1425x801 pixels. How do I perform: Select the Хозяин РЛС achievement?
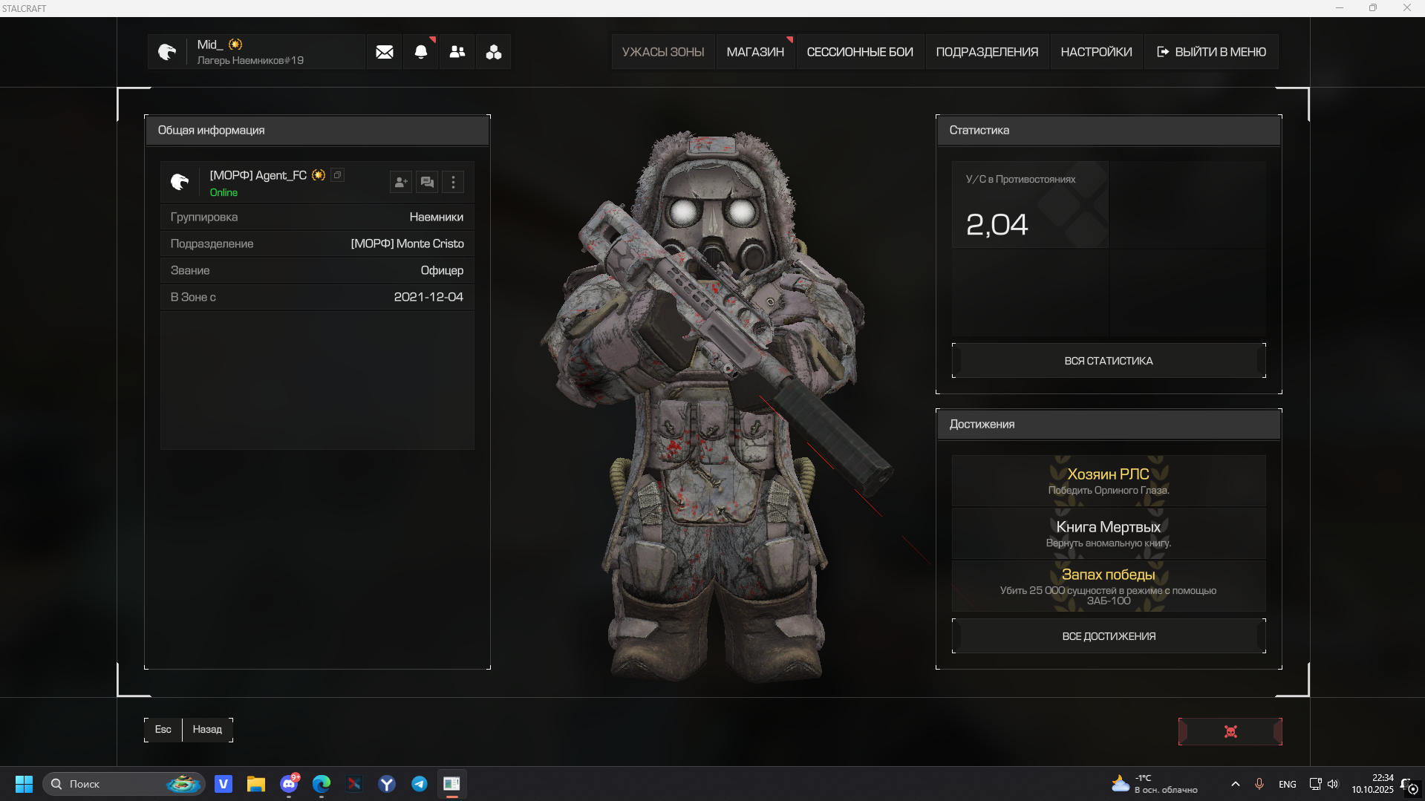1108,480
